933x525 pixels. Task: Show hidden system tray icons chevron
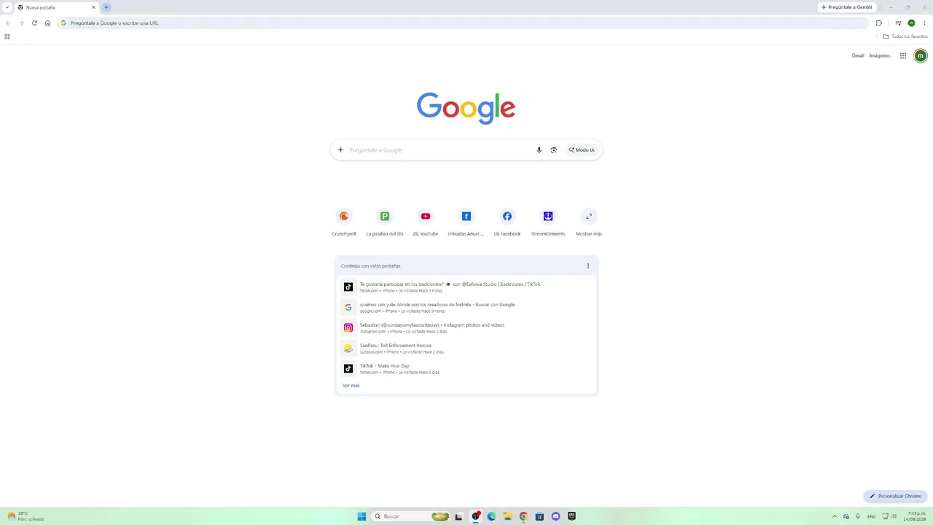[835, 516]
